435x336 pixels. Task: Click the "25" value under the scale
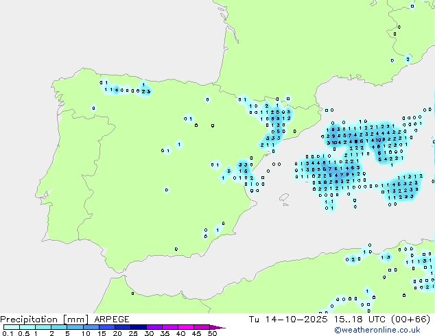point(132,333)
